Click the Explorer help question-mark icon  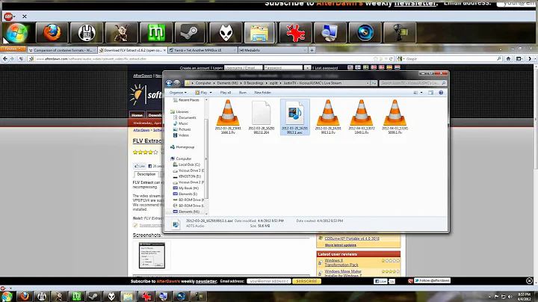point(441,93)
